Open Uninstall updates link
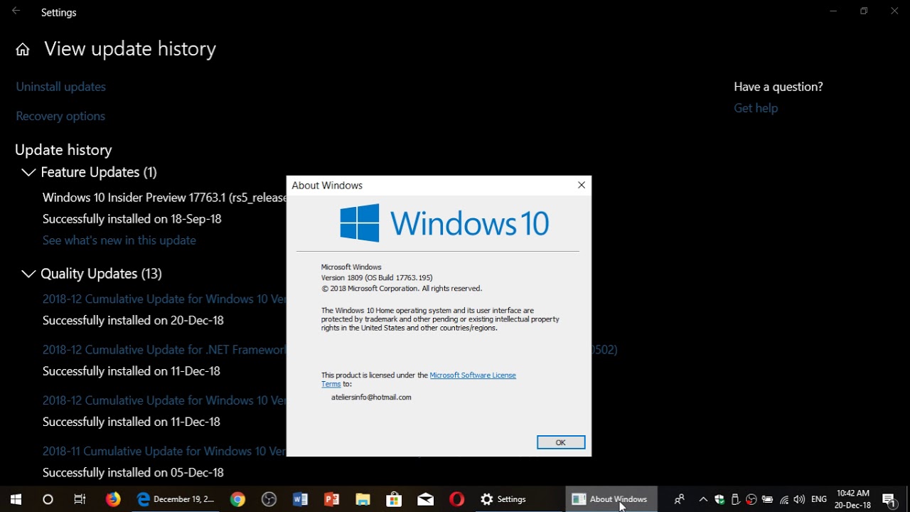Image resolution: width=910 pixels, height=512 pixels. coord(61,87)
